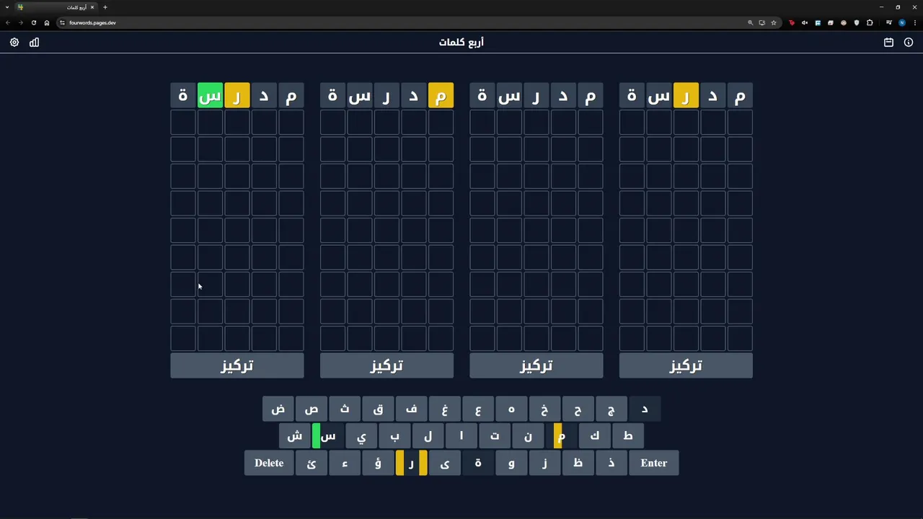Tap the ل key

point(428,436)
